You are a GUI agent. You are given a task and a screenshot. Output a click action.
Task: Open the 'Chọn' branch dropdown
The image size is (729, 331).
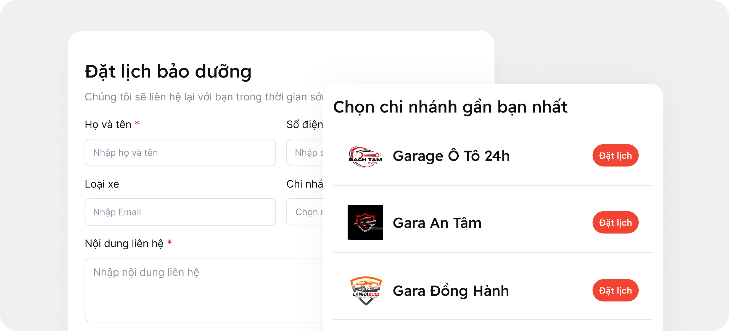[x=305, y=212]
